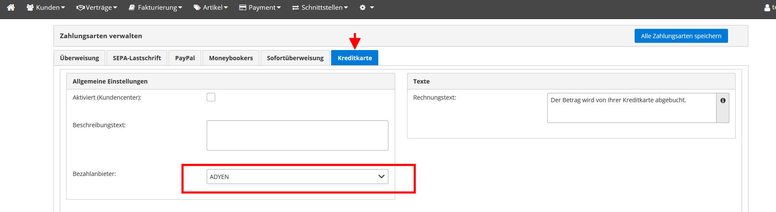Open the Moneybookers tab
This screenshot has height=212, width=776.
click(x=231, y=58)
